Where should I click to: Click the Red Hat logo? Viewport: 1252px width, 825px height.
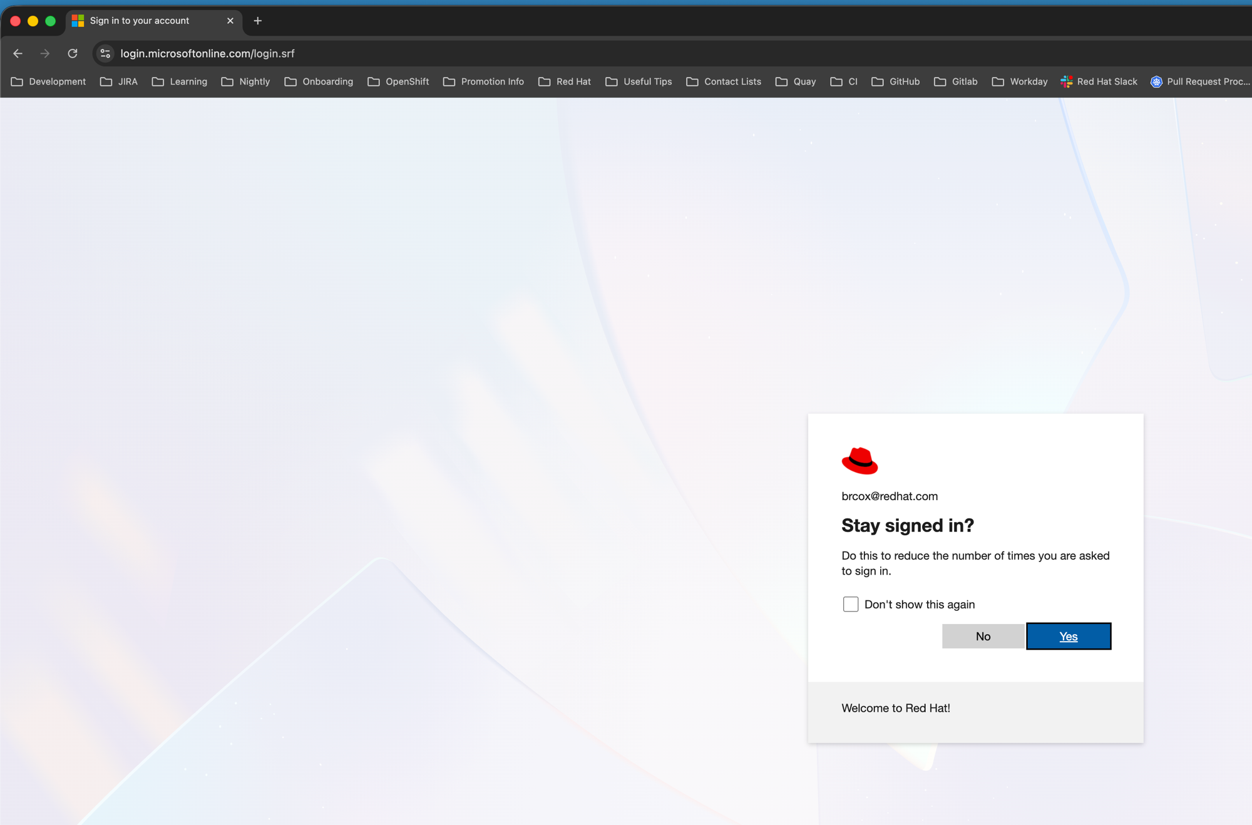pyautogui.click(x=859, y=461)
